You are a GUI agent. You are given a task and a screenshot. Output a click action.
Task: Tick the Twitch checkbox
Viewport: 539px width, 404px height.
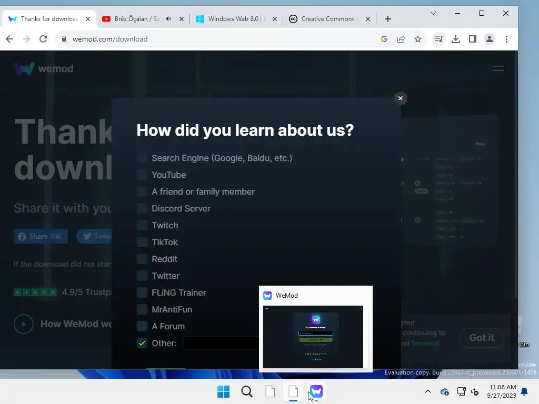tap(142, 225)
